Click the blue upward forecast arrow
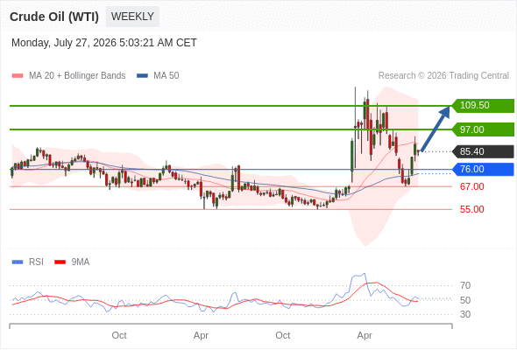The width and height of the screenshot is (517, 350). [x=436, y=129]
